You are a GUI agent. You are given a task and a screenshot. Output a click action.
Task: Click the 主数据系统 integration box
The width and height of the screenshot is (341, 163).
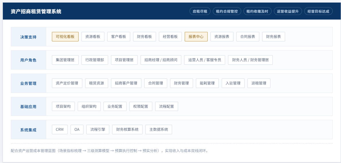tap(159, 129)
